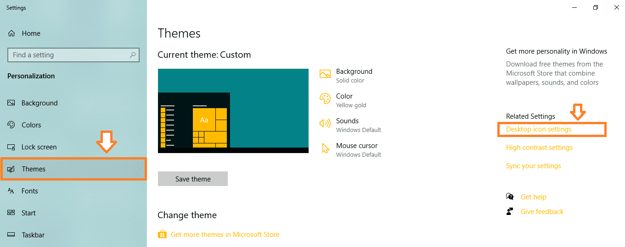Viewport: 625px width, 247px height.
Task: Click the current theme preview thumbnail
Action: pyautogui.click(x=233, y=111)
